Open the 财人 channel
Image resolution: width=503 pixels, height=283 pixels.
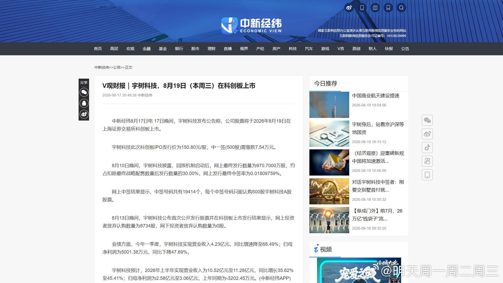pos(373,49)
